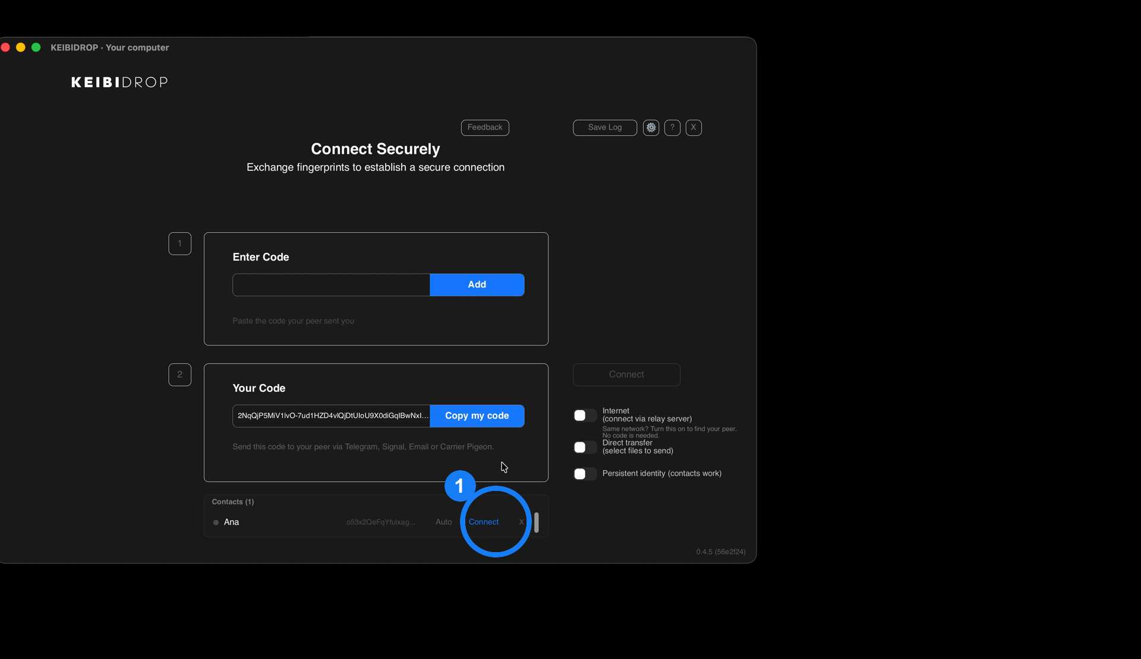
Task: Click Auto option in Ana's row
Action: coord(443,522)
